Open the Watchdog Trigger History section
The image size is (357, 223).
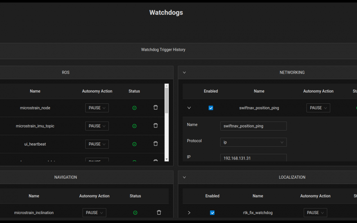click(x=163, y=50)
